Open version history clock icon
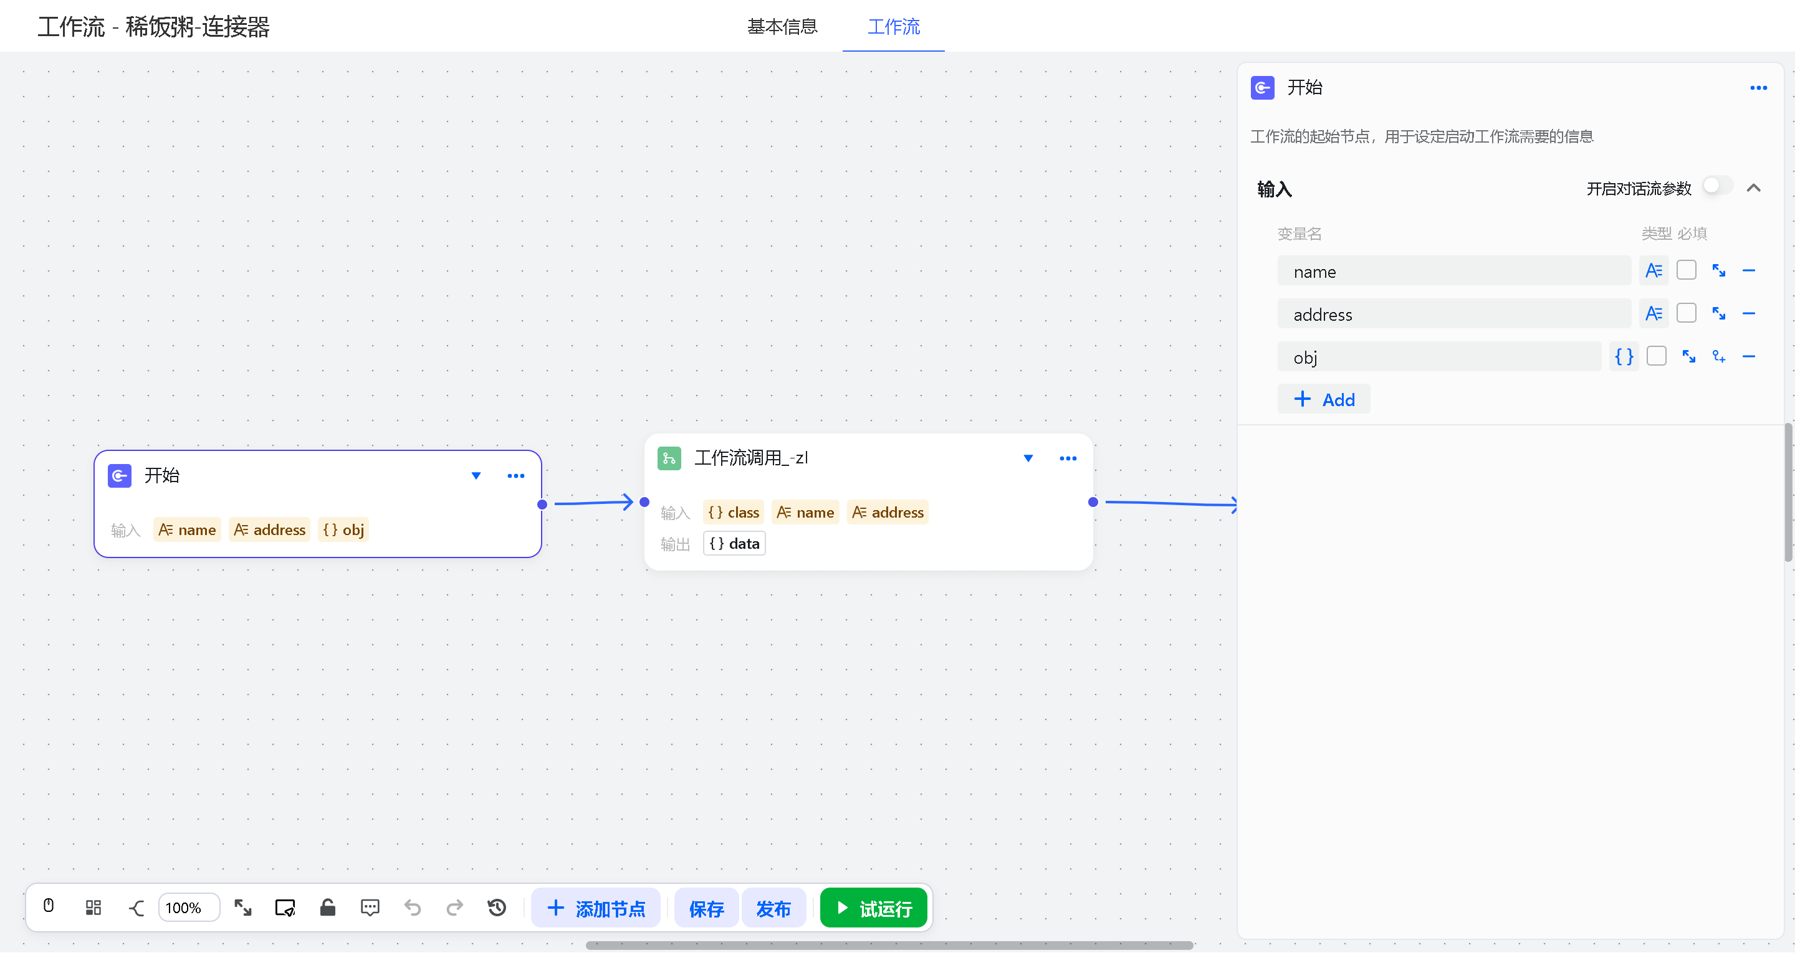The width and height of the screenshot is (1795, 953). (x=497, y=908)
